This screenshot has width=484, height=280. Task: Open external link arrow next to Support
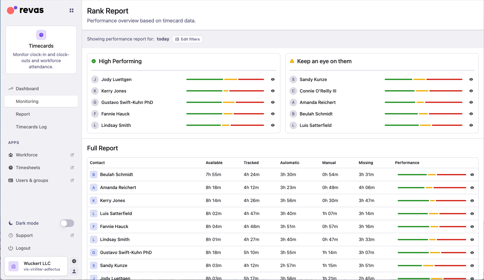[x=72, y=235]
